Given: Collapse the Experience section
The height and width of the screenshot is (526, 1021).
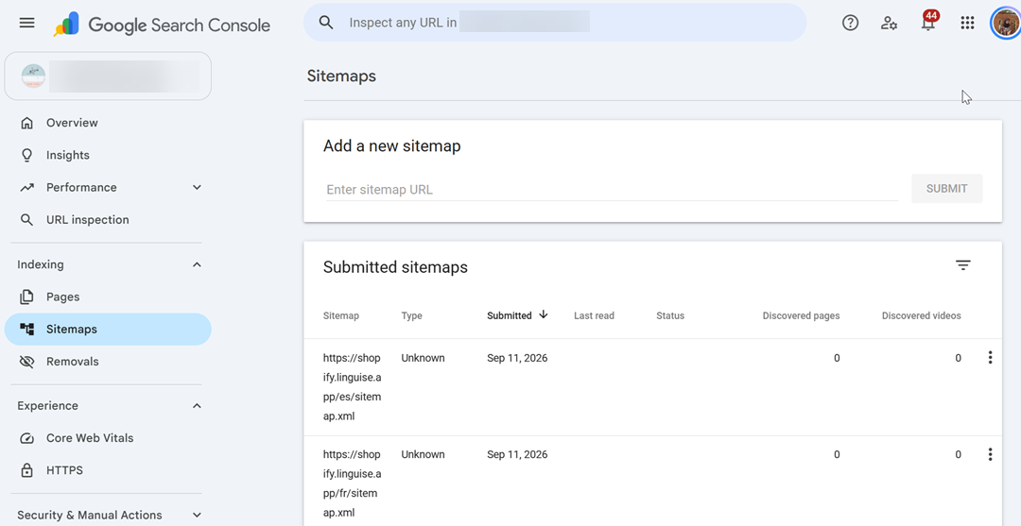Looking at the screenshot, I should (x=198, y=406).
